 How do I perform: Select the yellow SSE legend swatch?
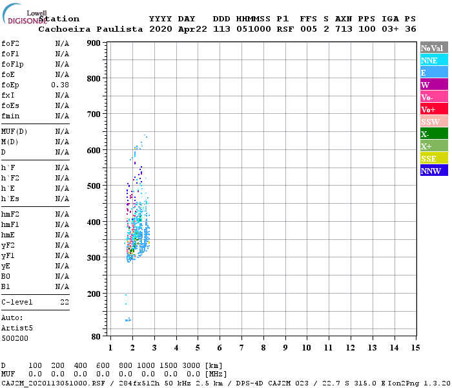click(434, 158)
